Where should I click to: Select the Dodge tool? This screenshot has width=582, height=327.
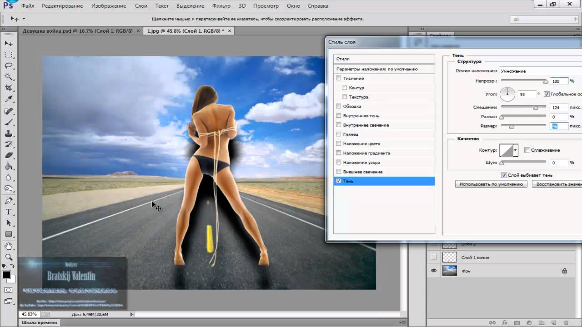9,189
